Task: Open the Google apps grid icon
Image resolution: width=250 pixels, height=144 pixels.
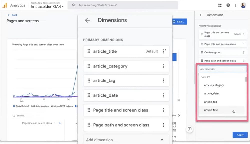Action: pyautogui.click(x=220, y=5)
